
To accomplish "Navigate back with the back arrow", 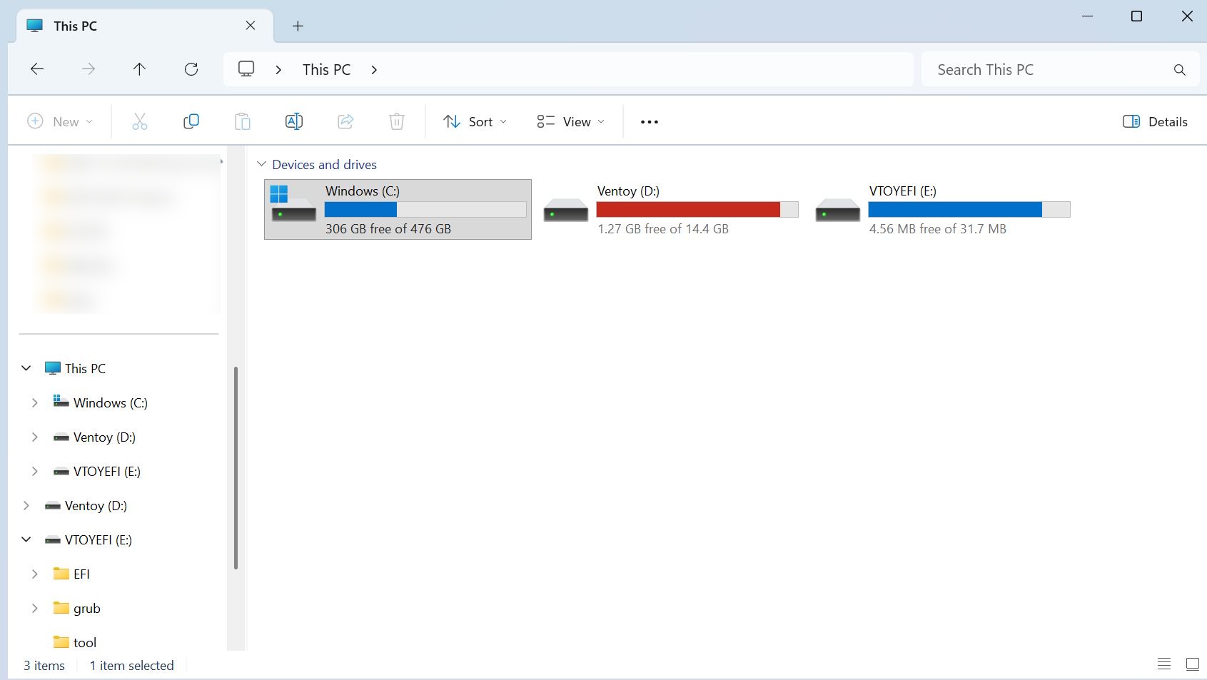I will [37, 69].
